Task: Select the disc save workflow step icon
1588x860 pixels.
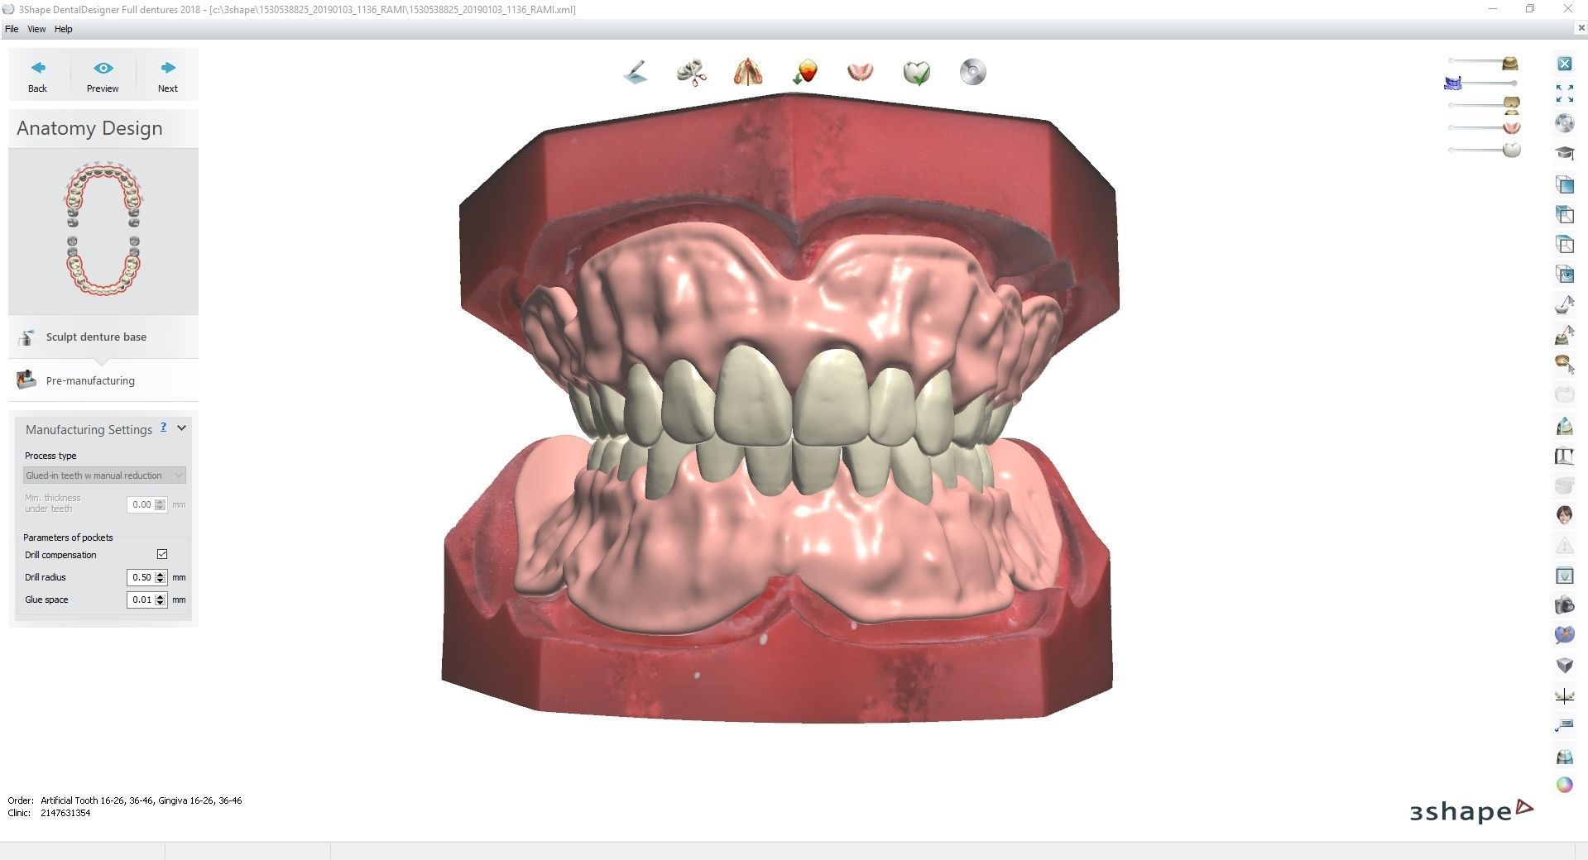Action: (x=973, y=73)
